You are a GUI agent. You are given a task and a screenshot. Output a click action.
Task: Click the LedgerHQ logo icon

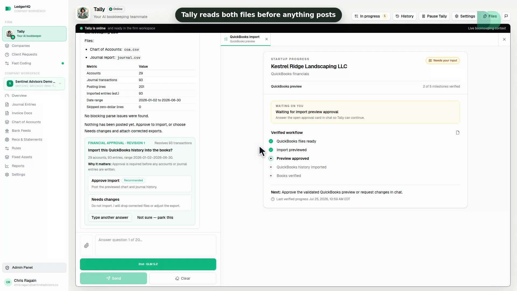pyautogui.click(x=8, y=9)
